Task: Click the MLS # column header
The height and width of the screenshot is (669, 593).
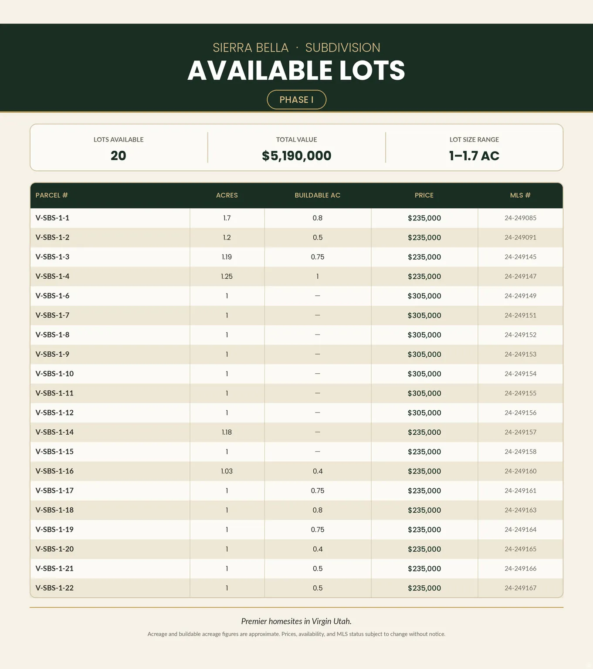Action: click(520, 195)
